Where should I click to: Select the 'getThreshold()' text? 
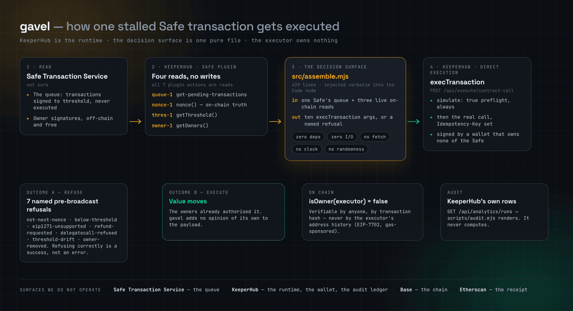pyautogui.click(x=197, y=115)
